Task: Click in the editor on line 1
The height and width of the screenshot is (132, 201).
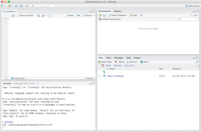Action: pos(52,19)
